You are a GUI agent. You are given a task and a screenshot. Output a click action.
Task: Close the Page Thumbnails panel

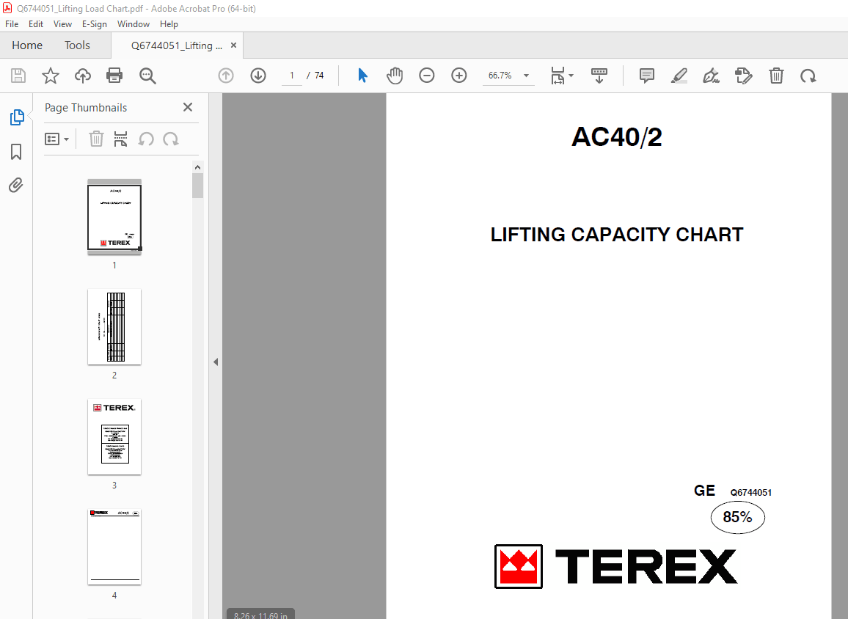pyautogui.click(x=187, y=107)
